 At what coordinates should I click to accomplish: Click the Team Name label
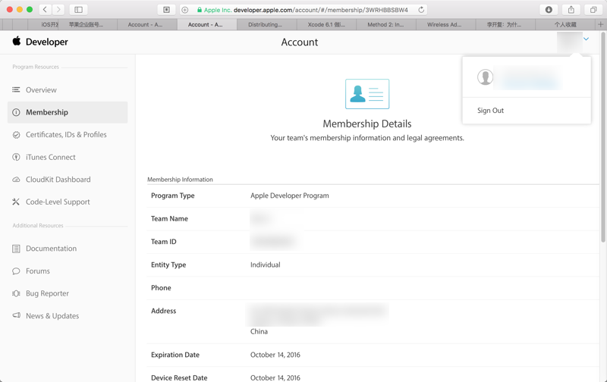pos(169,219)
